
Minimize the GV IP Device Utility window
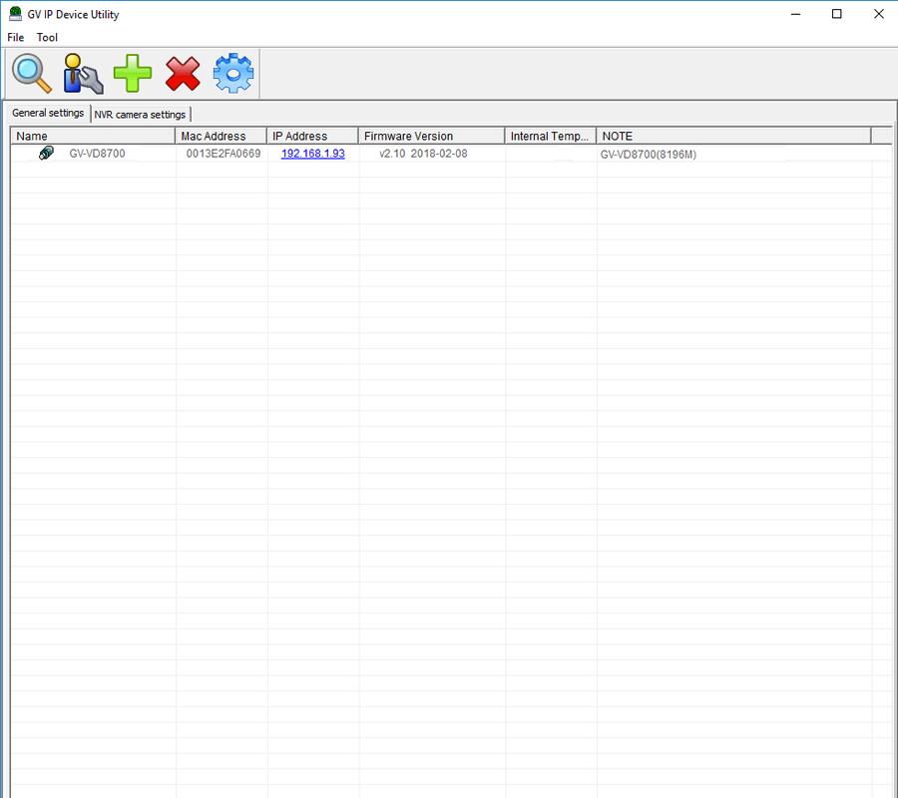795,14
